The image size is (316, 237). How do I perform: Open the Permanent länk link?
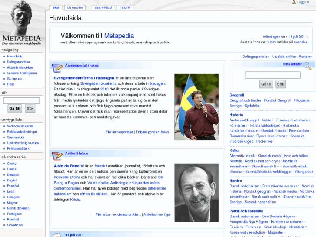[18, 148]
